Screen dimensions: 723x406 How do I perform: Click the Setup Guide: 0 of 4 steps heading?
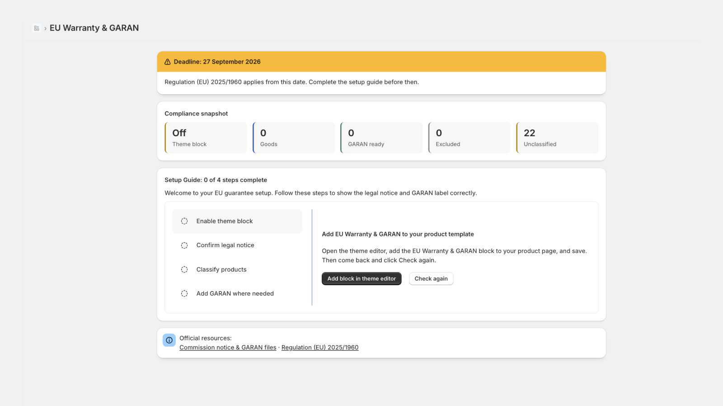click(216, 180)
